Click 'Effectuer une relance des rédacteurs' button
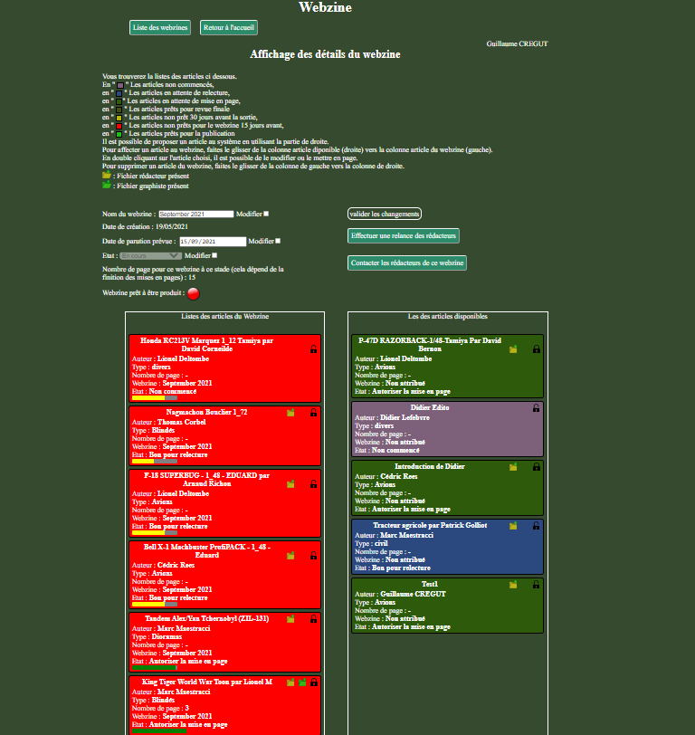695x735 pixels. click(404, 235)
